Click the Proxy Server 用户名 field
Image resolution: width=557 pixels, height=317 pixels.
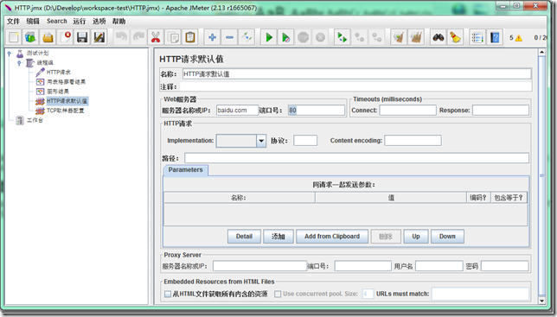pos(439,266)
